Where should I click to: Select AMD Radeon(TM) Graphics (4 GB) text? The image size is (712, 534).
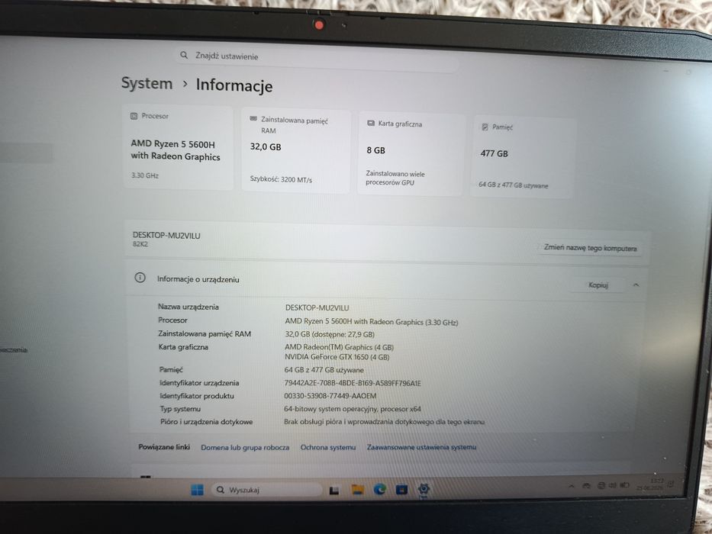339,347
